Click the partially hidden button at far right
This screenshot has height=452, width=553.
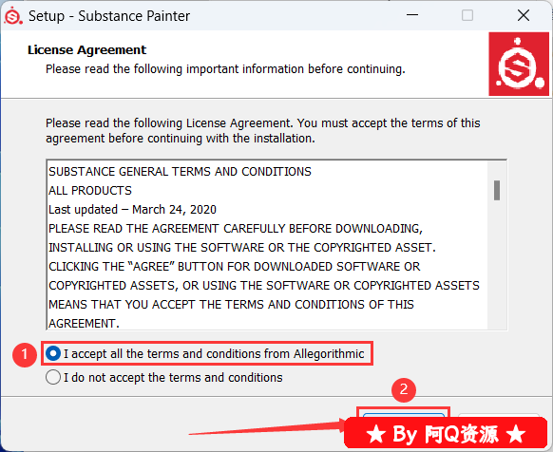click(499, 415)
